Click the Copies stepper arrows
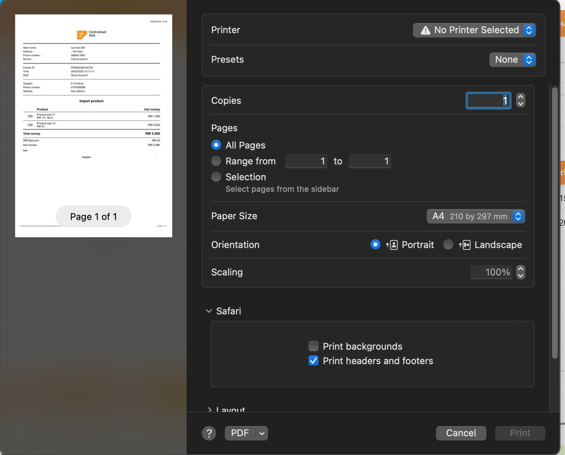This screenshot has width=565, height=455. (520, 101)
